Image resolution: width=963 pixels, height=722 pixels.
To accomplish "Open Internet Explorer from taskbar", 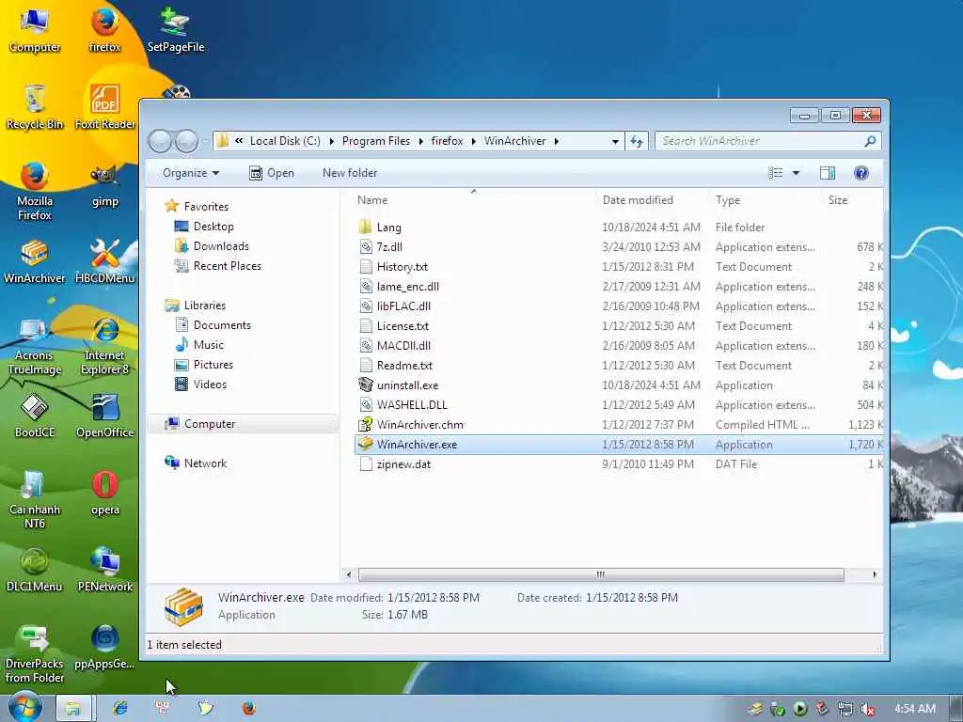I will pos(120,708).
